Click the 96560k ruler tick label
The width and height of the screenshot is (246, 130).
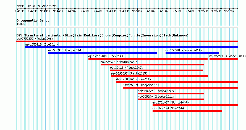[x=216, y=11]
